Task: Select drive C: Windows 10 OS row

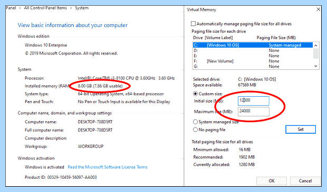Action: pyautogui.click(x=253, y=45)
